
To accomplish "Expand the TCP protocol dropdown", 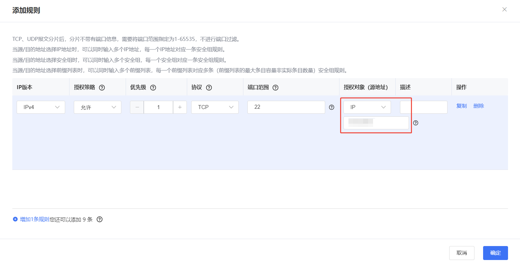I will [x=215, y=107].
